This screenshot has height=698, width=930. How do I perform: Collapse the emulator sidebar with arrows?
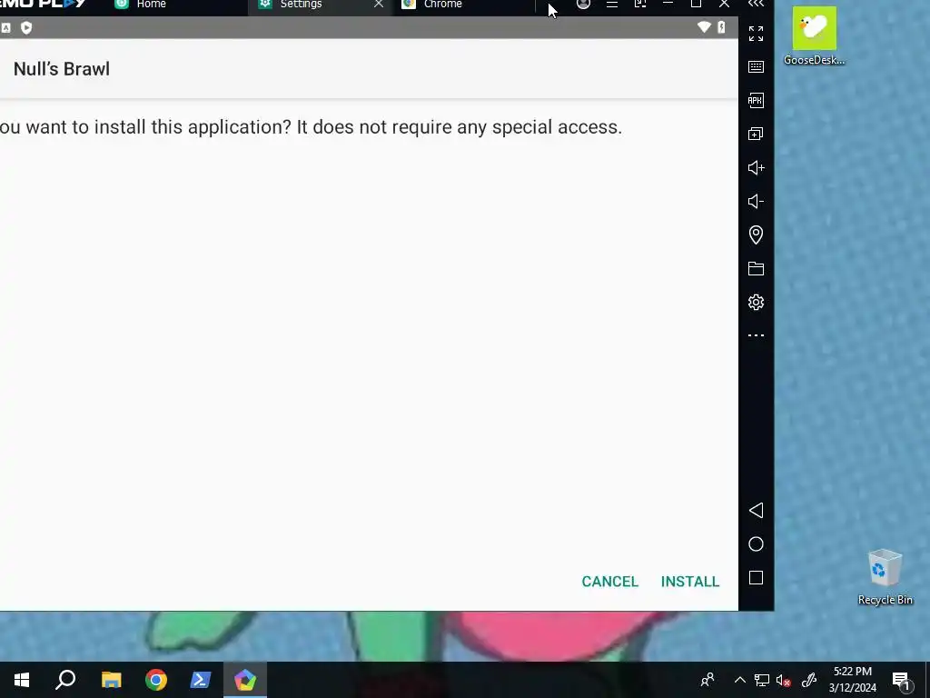pyautogui.click(x=756, y=4)
